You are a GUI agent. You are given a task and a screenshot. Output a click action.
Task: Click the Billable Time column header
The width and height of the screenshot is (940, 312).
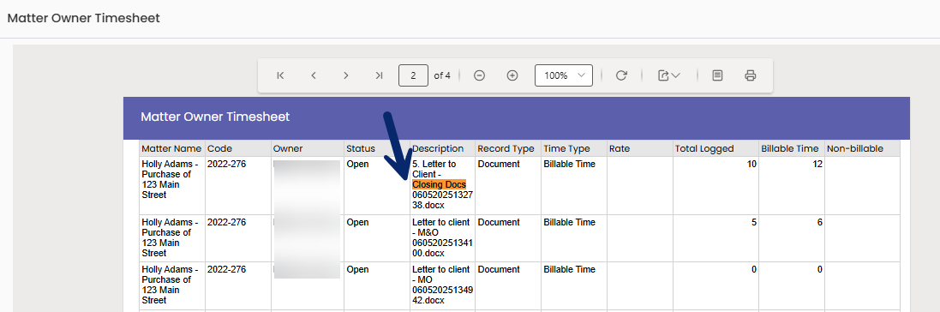click(792, 149)
